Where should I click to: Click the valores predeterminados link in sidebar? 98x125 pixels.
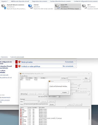tap(3, 71)
